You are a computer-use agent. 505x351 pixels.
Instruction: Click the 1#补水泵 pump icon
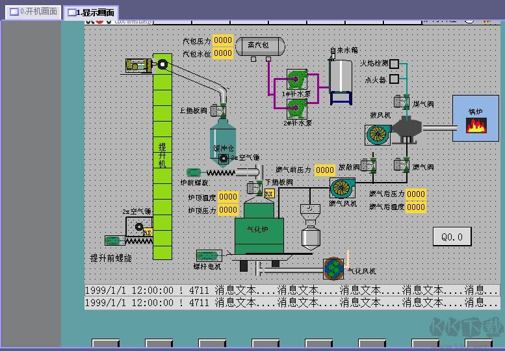coord(296,80)
